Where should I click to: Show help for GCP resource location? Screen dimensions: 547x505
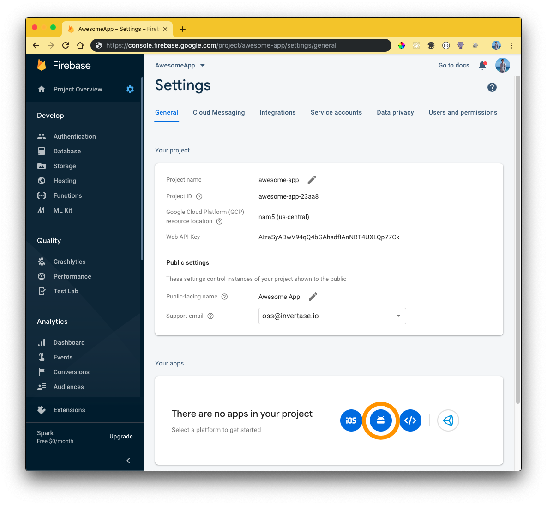pos(219,221)
